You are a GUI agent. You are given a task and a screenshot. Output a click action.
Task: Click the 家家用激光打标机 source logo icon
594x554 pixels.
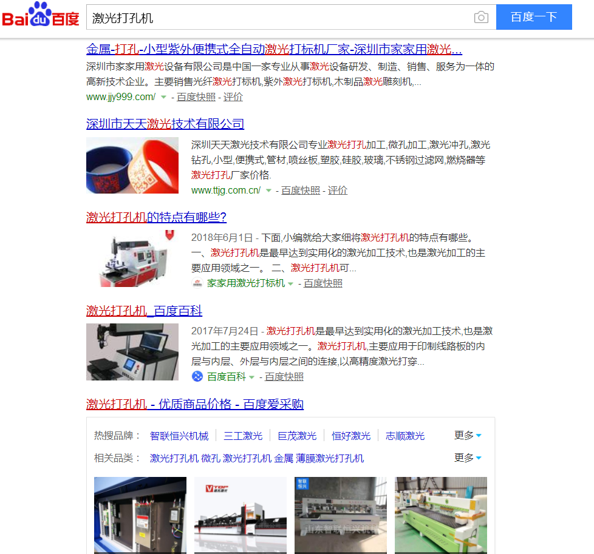pos(197,283)
